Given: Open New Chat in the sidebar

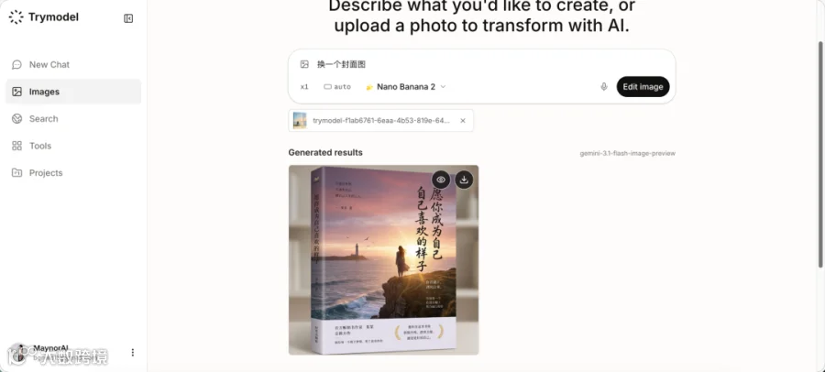Looking at the screenshot, I should [73, 65].
